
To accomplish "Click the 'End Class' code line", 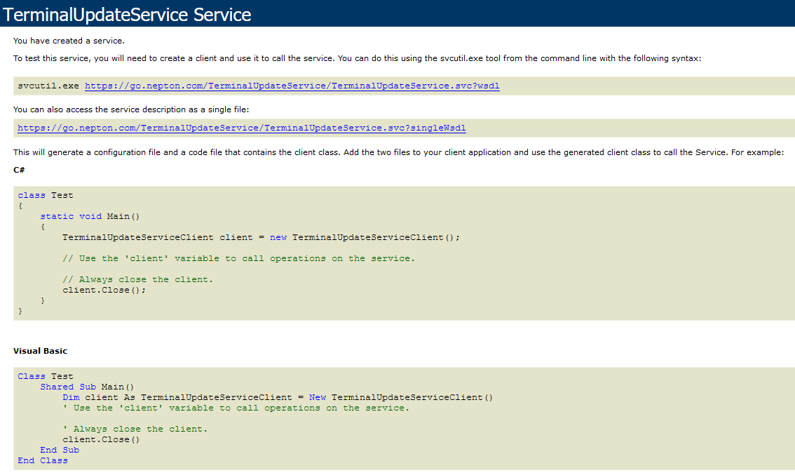I will tap(43, 461).
